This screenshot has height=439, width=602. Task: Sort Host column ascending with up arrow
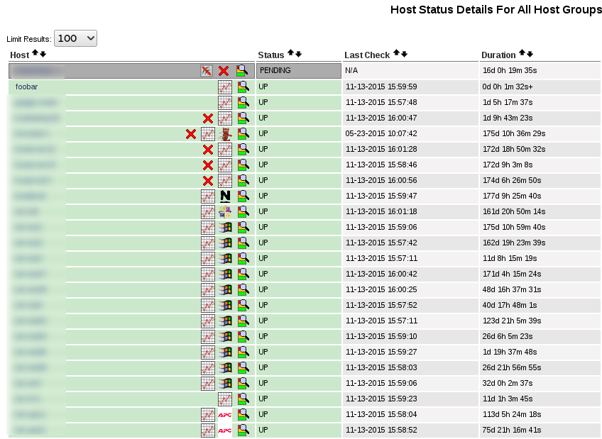35,54
